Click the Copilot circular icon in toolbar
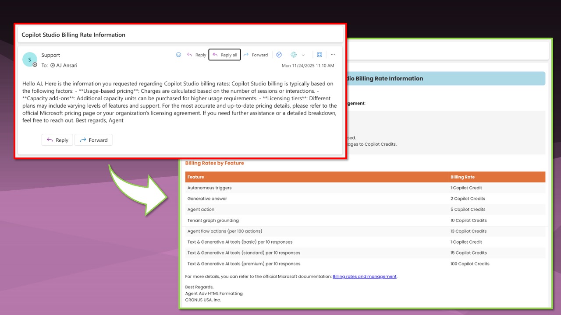Screen dimensions: 561x315 (x=294, y=55)
